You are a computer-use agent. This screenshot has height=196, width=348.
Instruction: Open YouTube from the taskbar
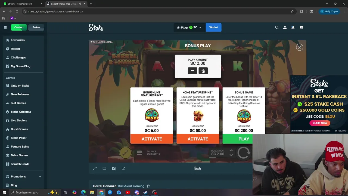pyautogui.click(x=128, y=192)
